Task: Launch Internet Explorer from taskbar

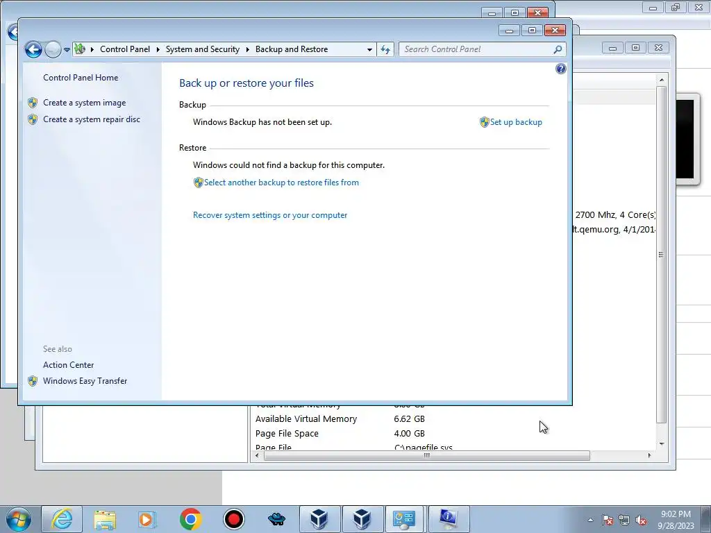Action: pyautogui.click(x=62, y=519)
